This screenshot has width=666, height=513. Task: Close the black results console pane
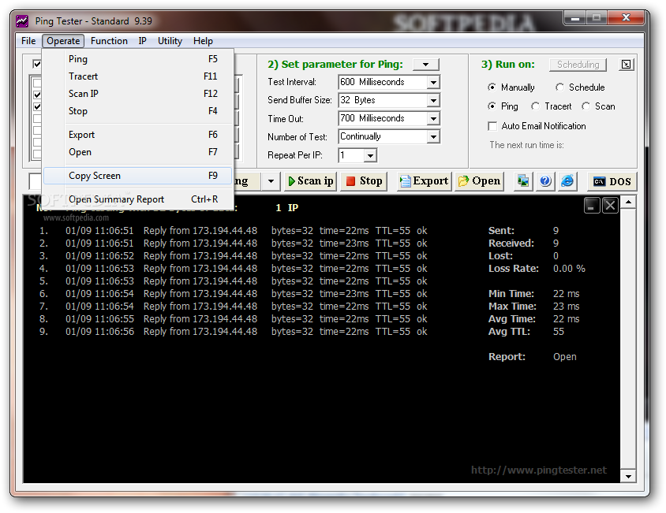point(610,206)
